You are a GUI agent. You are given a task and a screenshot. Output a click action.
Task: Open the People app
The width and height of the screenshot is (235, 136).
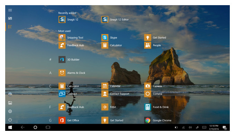pyautogui.click(x=152, y=45)
